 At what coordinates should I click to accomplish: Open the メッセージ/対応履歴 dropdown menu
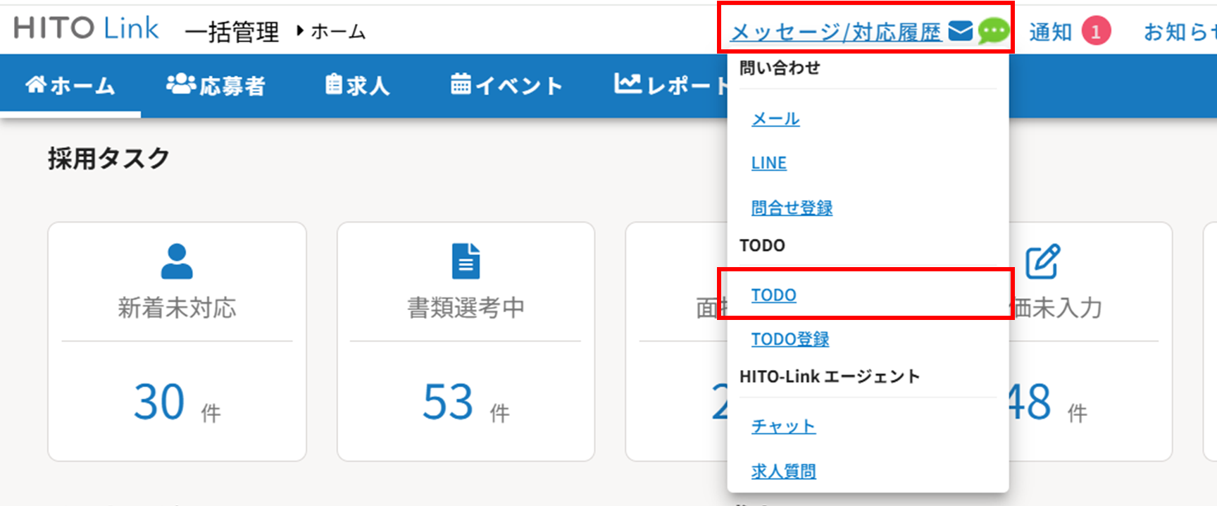(835, 32)
